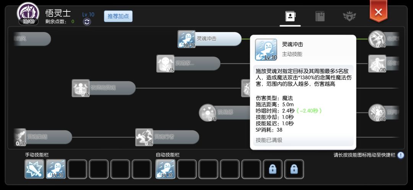Click the 手动技能栏 heading

pos(37,155)
